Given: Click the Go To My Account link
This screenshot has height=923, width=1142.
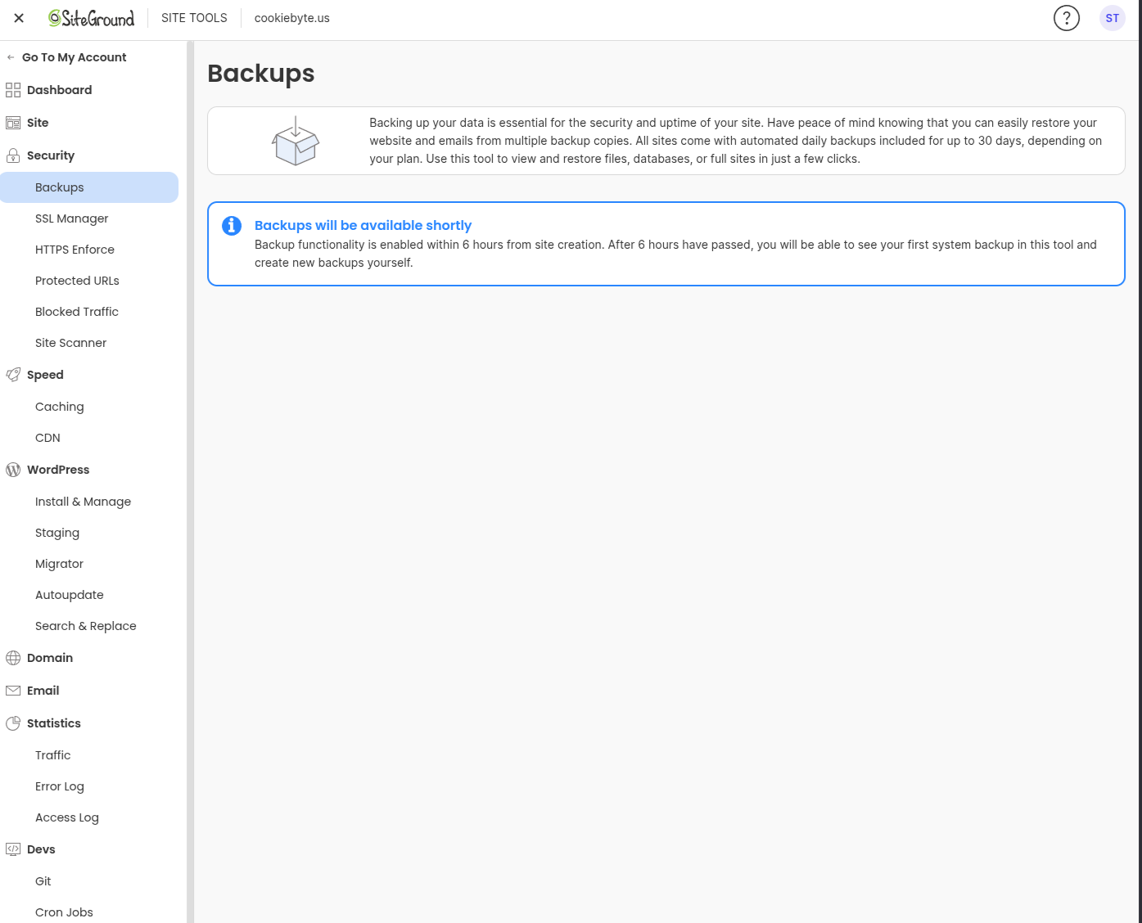Looking at the screenshot, I should click(x=74, y=57).
